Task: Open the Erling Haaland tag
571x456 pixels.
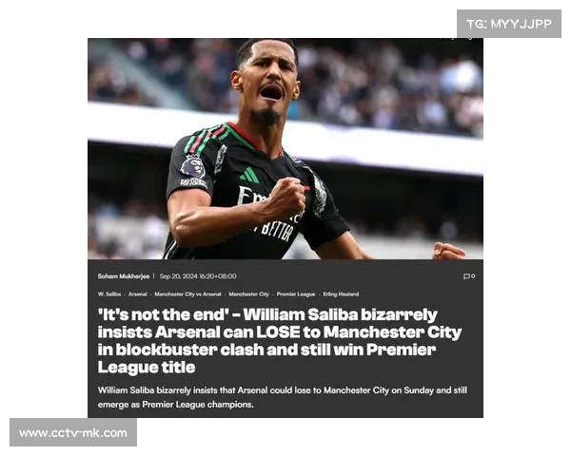Action: pyautogui.click(x=341, y=294)
